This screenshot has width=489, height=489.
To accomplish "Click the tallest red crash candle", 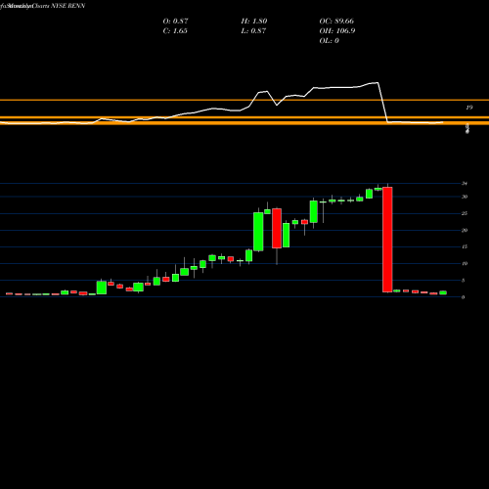I will [x=387, y=240].
